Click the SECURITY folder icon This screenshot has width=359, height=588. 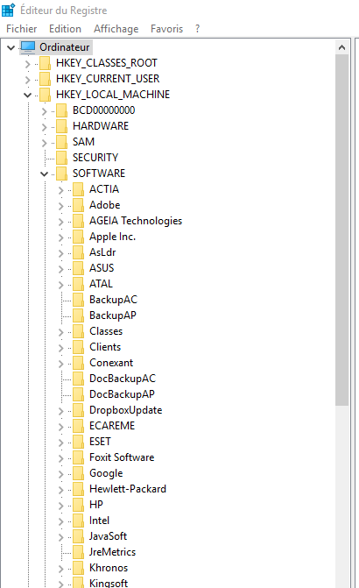click(61, 158)
